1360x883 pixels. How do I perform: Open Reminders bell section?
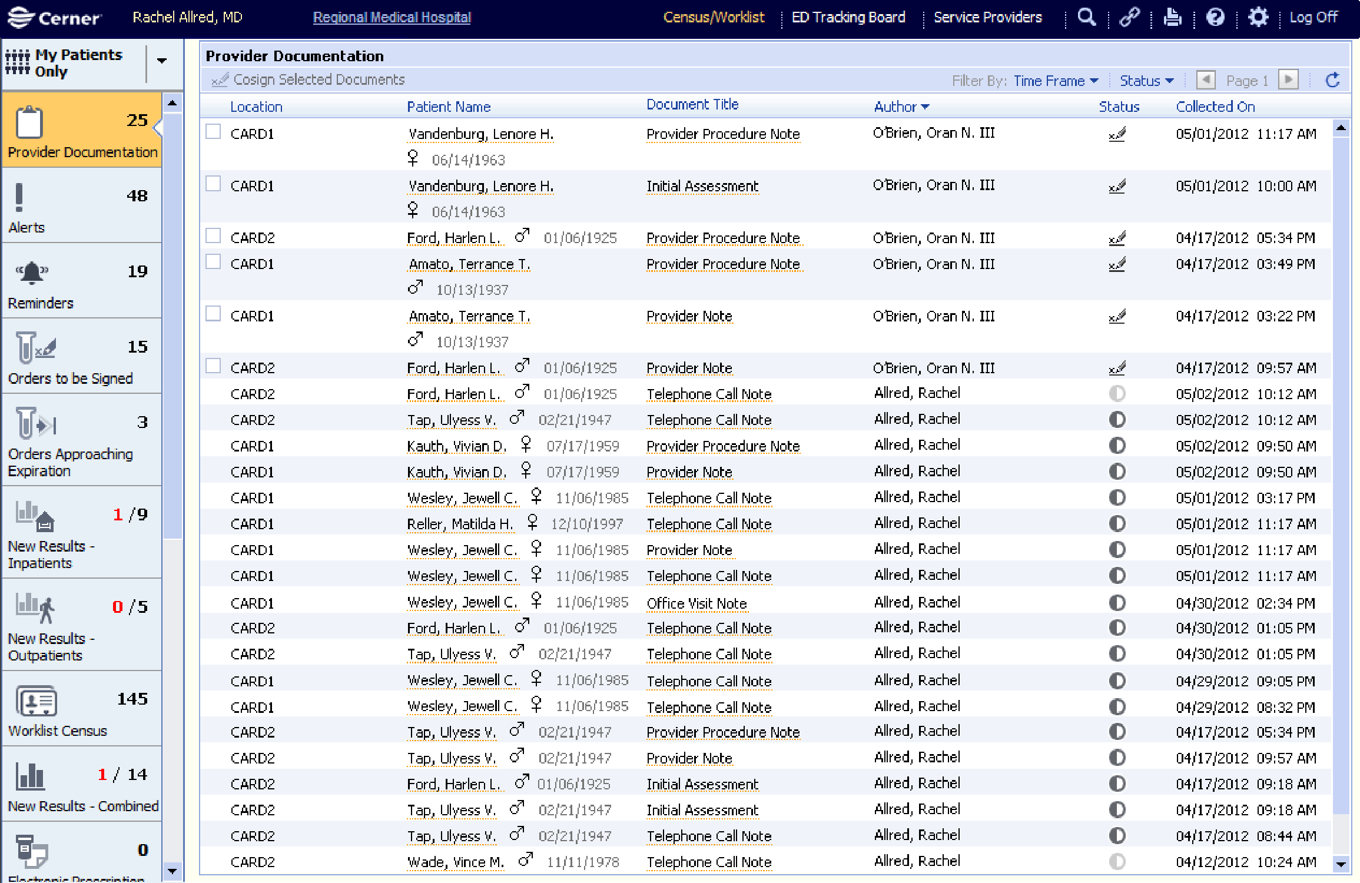[x=82, y=281]
